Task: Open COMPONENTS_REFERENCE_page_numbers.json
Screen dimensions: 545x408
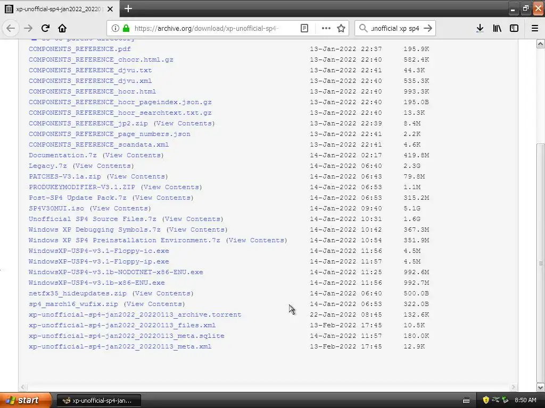Action: pos(110,134)
